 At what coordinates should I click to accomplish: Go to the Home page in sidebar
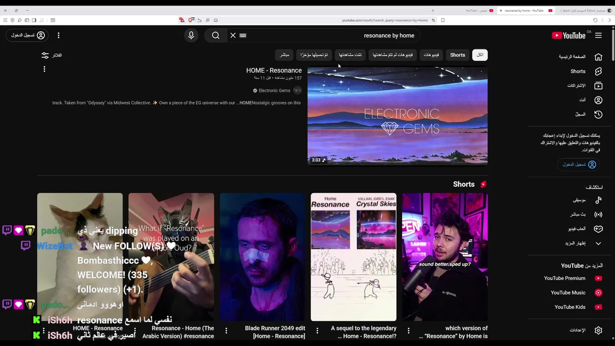pos(580,57)
